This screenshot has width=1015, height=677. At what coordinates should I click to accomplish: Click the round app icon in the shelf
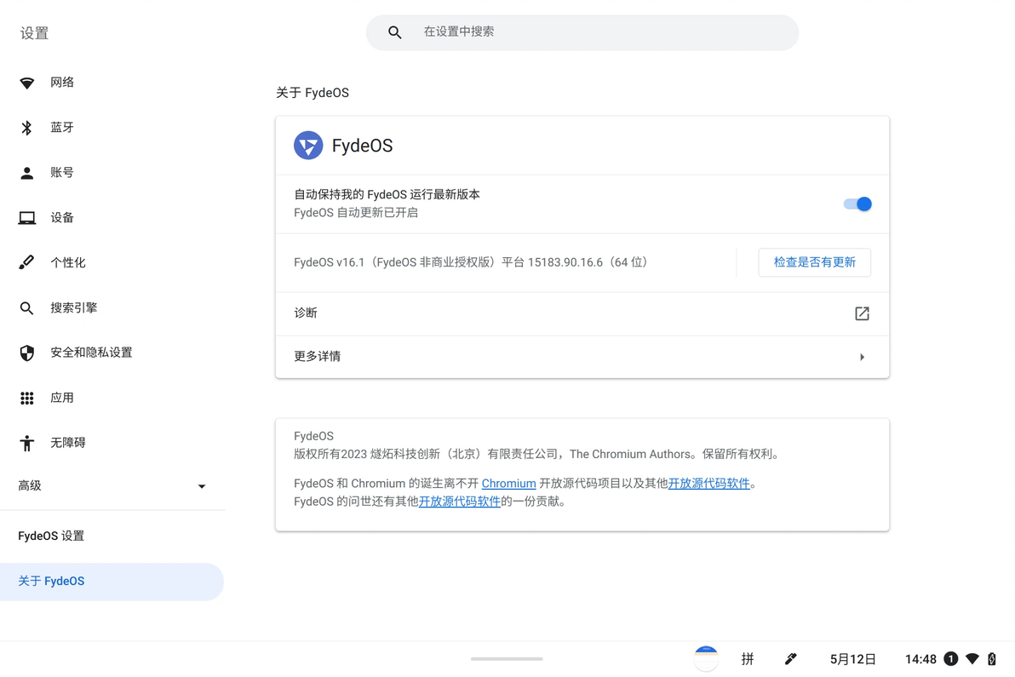706,659
